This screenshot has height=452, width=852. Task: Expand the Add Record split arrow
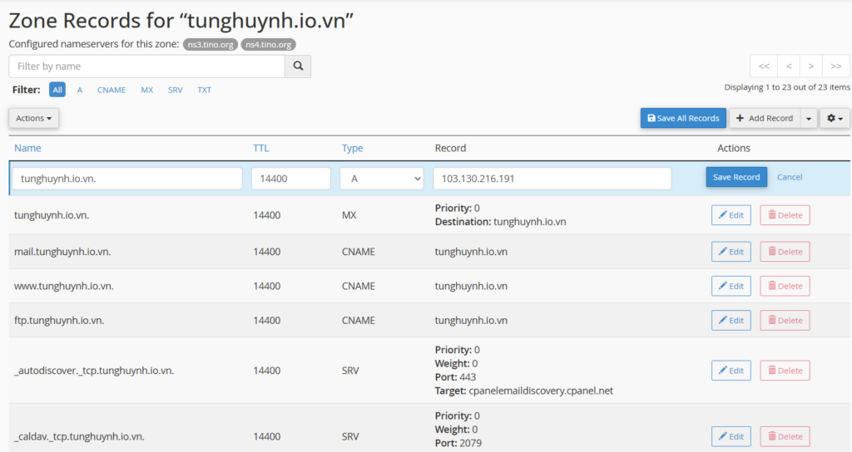pos(809,119)
